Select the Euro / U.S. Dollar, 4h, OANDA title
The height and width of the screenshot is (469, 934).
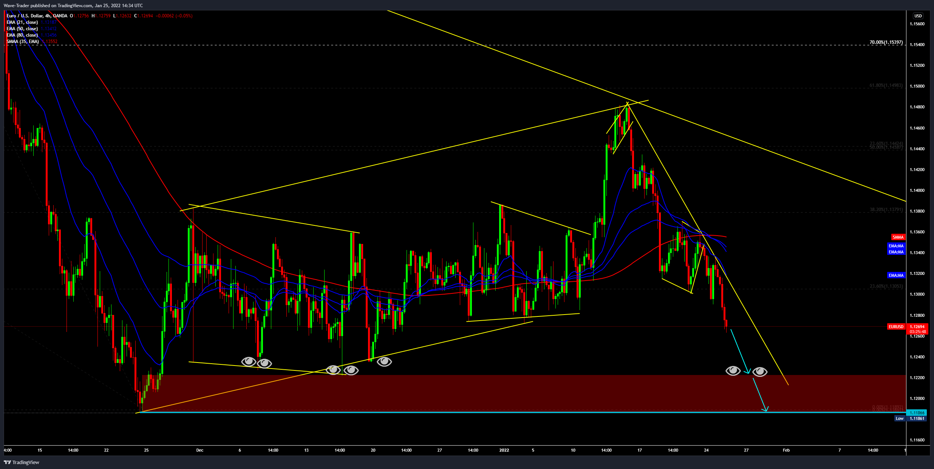click(37, 16)
